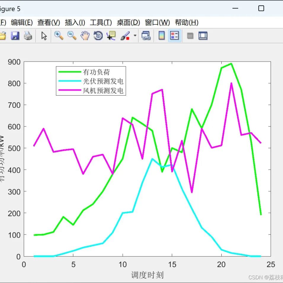Toggle the Insert Colorbar button
Image resolution: width=283 pixels, height=283 pixels.
click(162, 36)
